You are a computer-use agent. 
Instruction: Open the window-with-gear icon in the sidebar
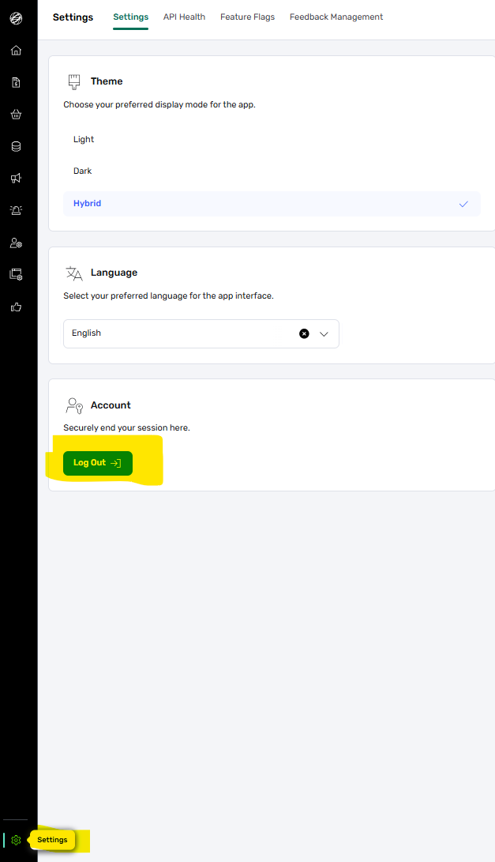pyautogui.click(x=16, y=274)
